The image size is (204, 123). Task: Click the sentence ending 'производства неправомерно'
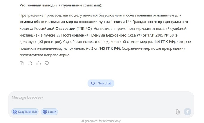pos(45,55)
